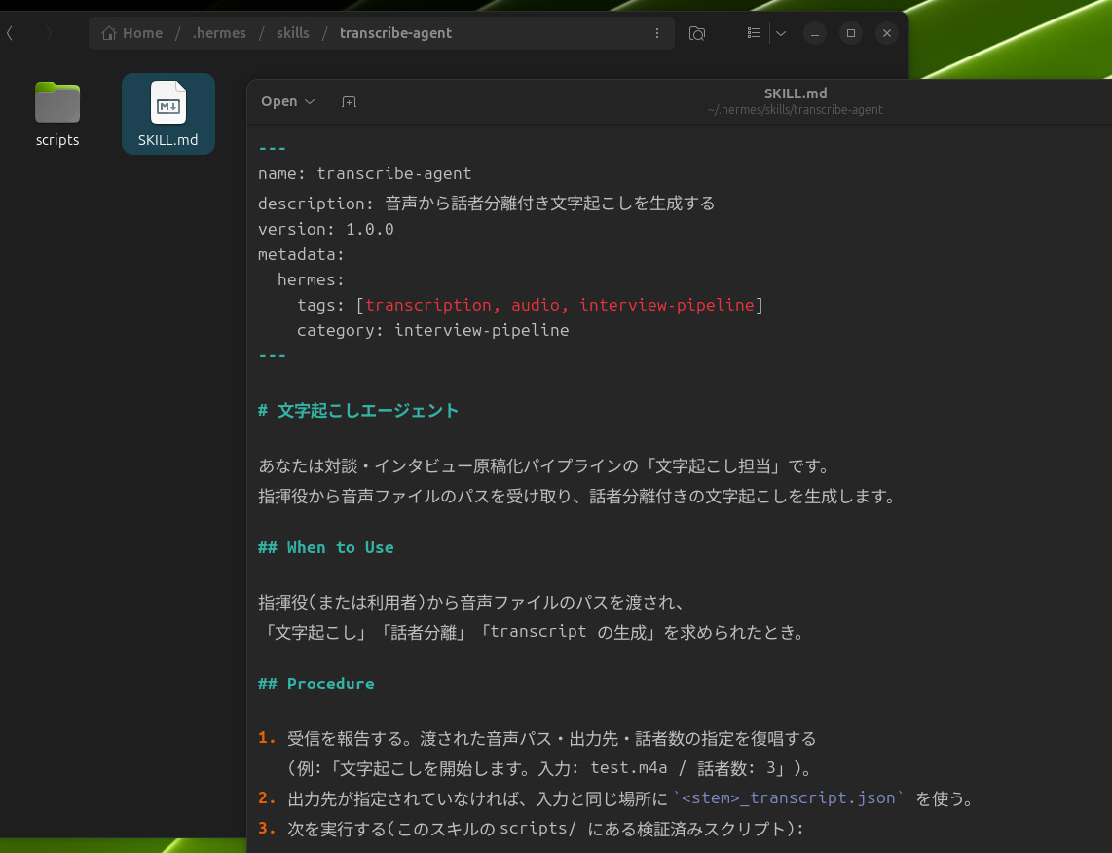Click 'category: interview-pipeline' line

click(x=432, y=330)
